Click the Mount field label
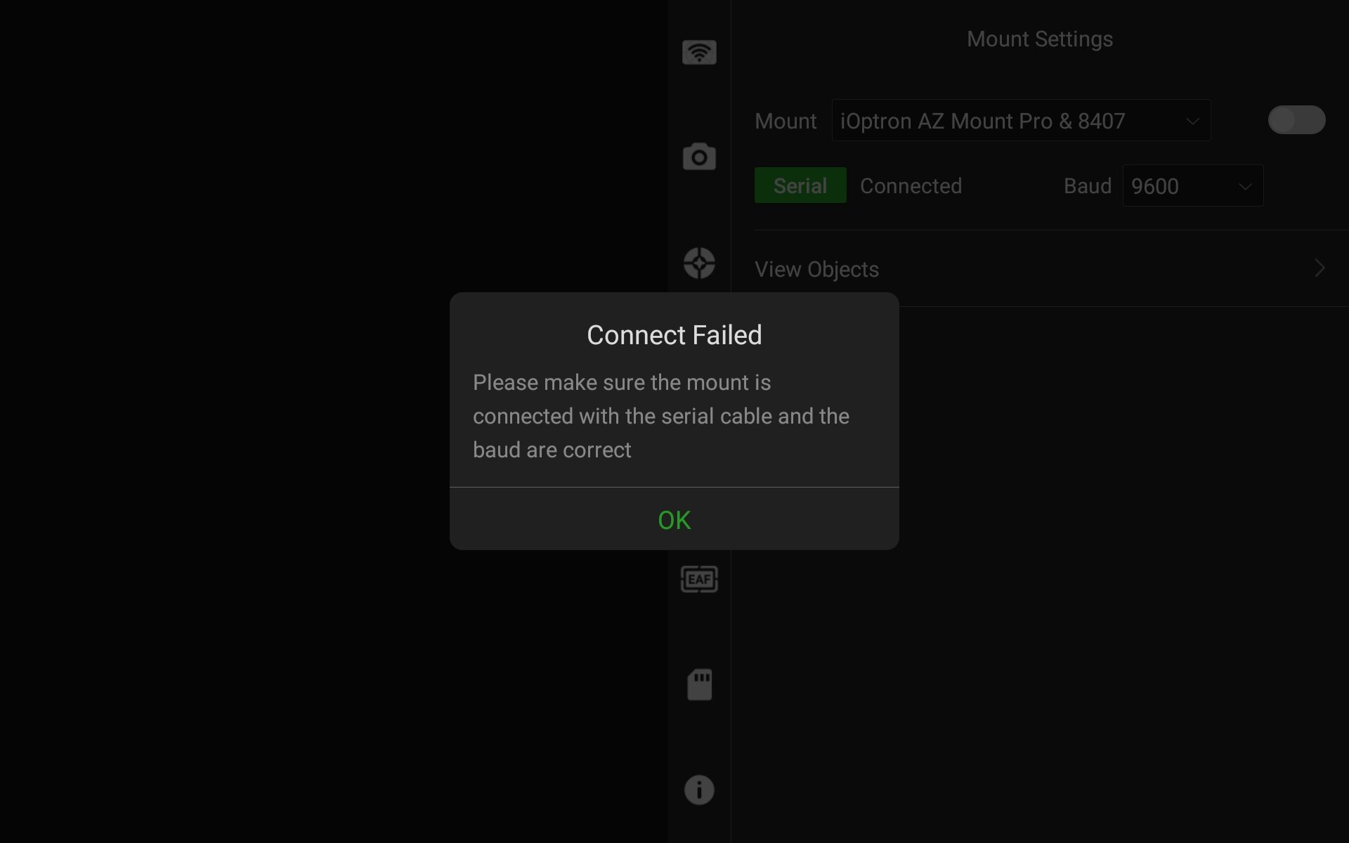The width and height of the screenshot is (1349, 843). click(x=785, y=121)
